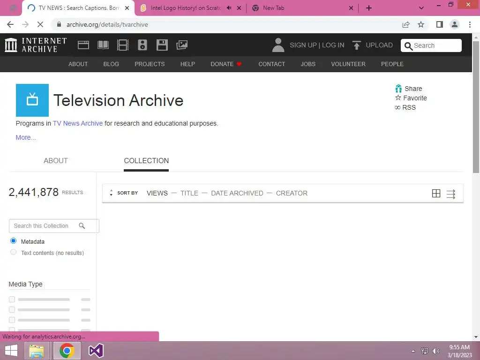Open Chrome side panel

click(x=440, y=24)
